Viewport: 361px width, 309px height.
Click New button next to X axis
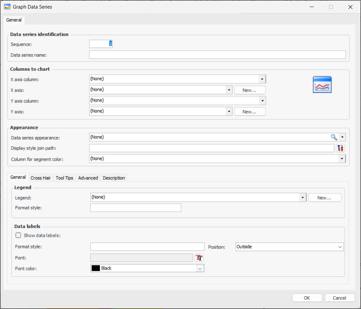coord(250,90)
